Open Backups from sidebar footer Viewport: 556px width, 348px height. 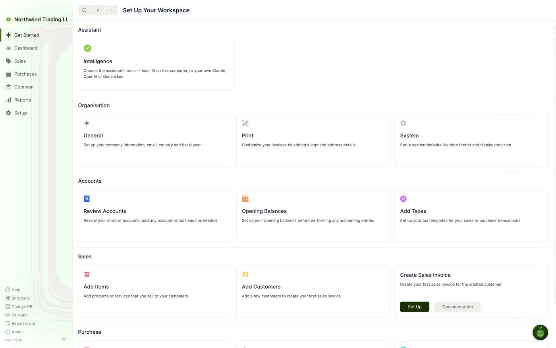coord(16,315)
